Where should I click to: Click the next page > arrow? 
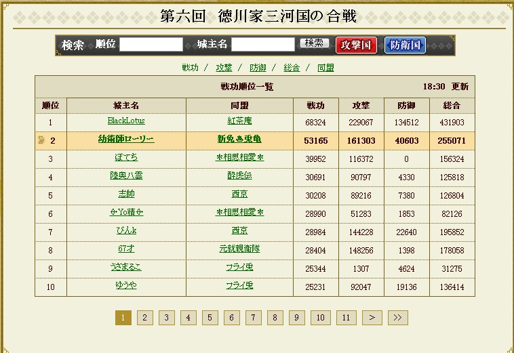pyautogui.click(x=372, y=318)
